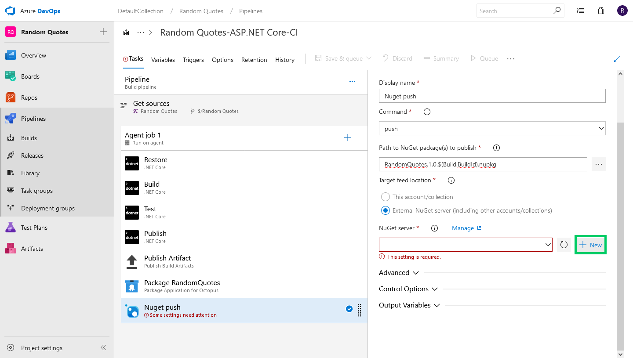Open the user profile avatar R
Image resolution: width=633 pixels, height=358 pixels.
click(622, 11)
